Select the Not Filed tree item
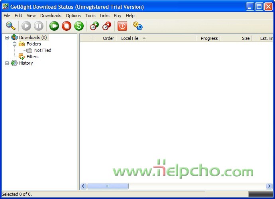 tap(43, 50)
